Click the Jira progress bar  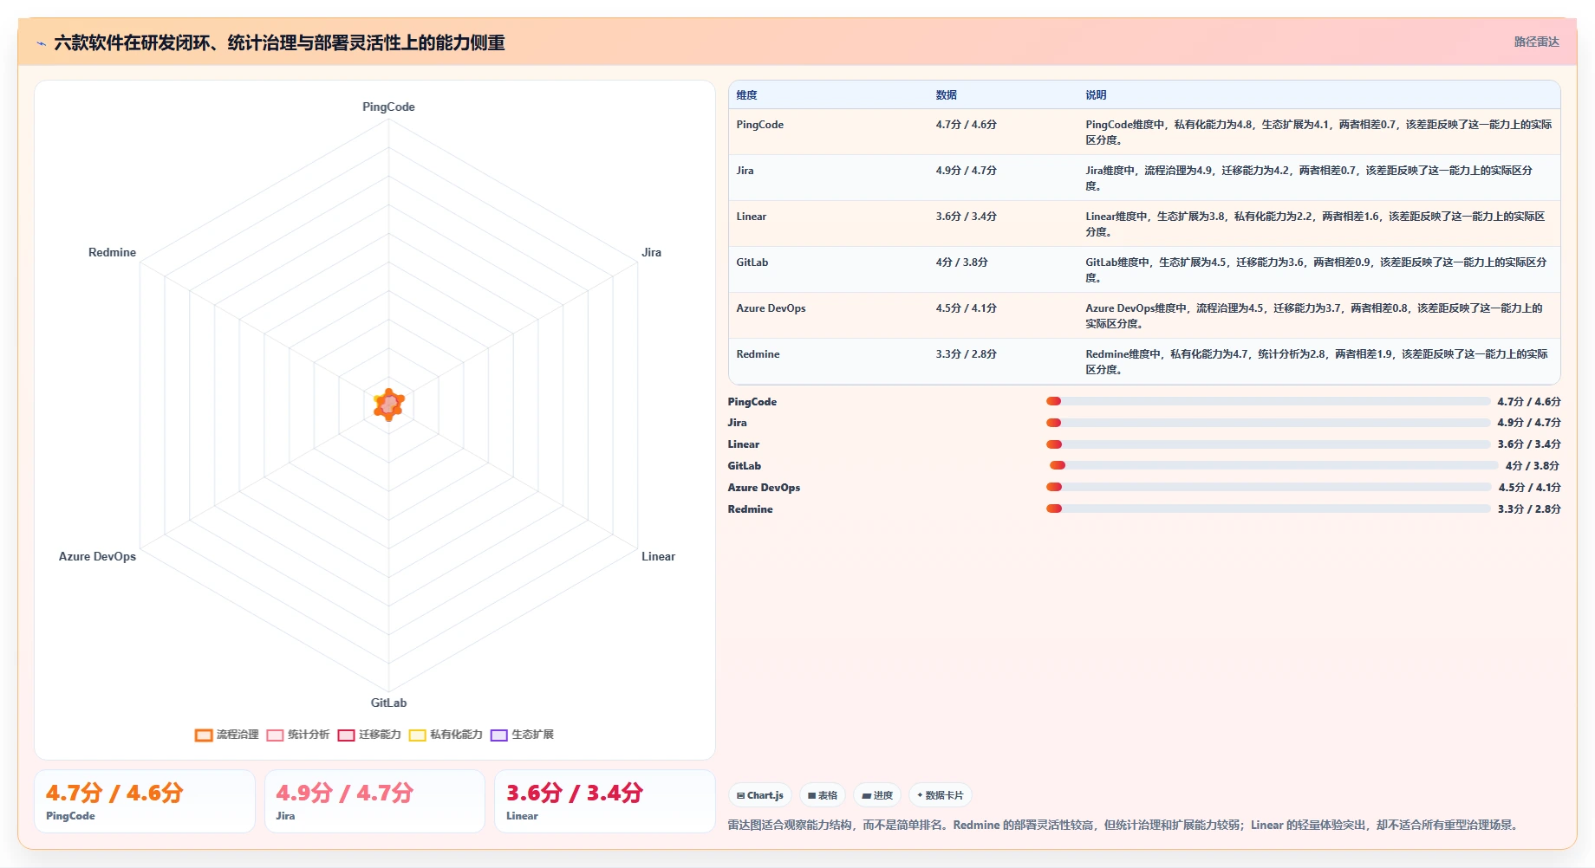[x=1268, y=423]
